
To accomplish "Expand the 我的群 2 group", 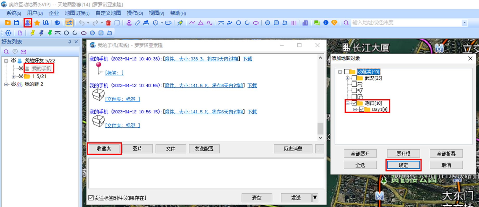I will point(6,84).
